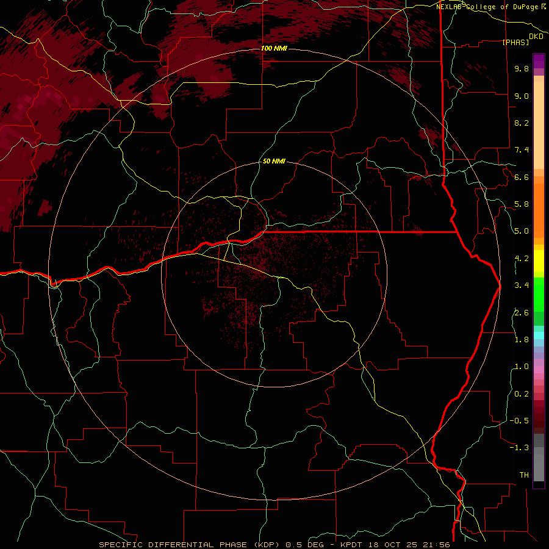Click the 'TH' label on the color scale
The width and height of the screenshot is (549, 549).
pos(524,475)
